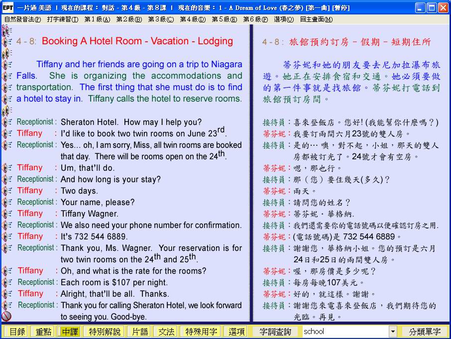Expand the word lookup dropdown arrow
451x339 pixels.
click(x=393, y=332)
